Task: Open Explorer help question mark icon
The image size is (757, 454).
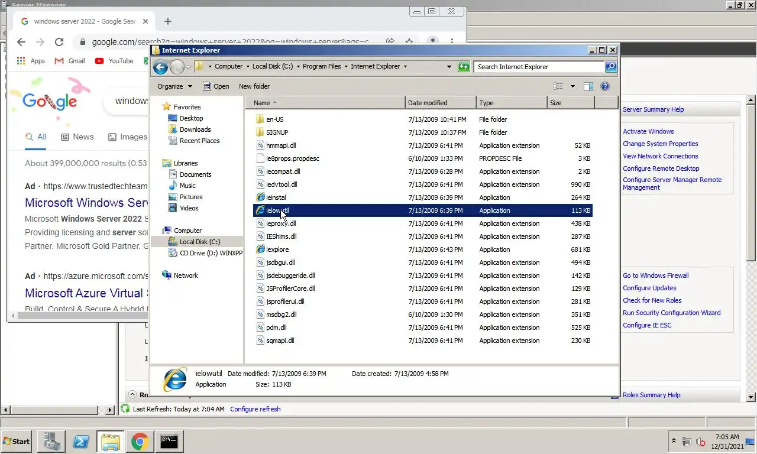Action: (x=605, y=86)
